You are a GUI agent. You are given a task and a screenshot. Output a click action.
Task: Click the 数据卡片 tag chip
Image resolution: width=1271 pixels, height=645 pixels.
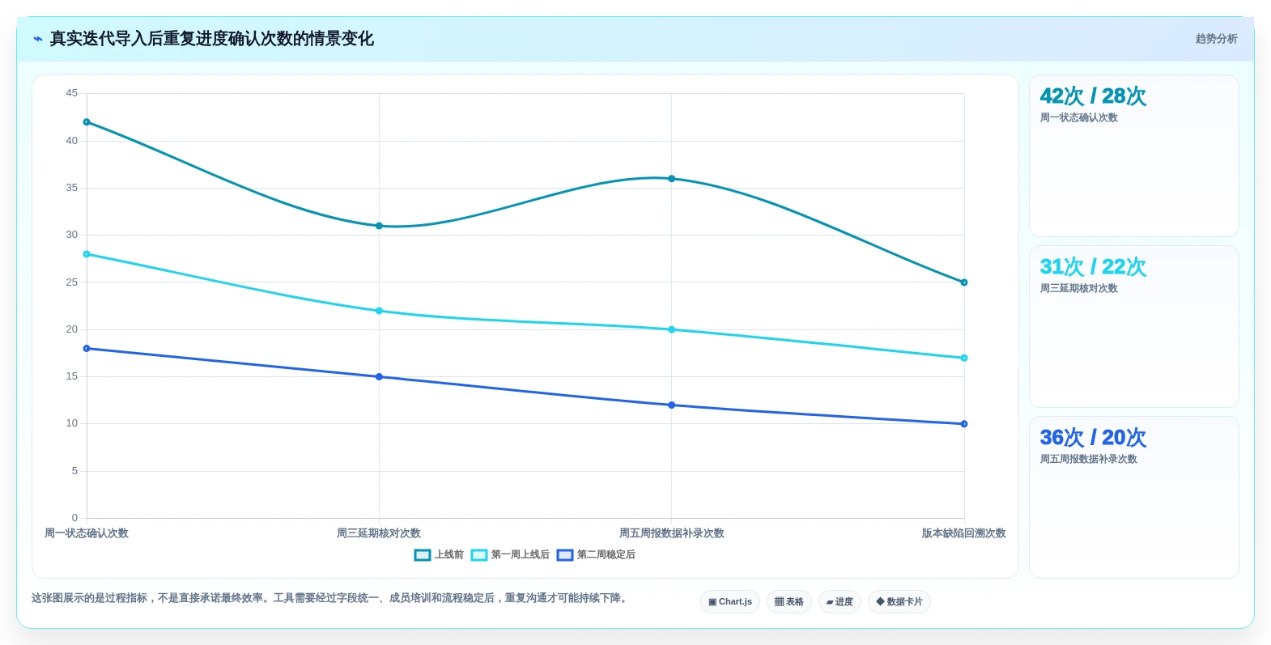click(x=899, y=602)
